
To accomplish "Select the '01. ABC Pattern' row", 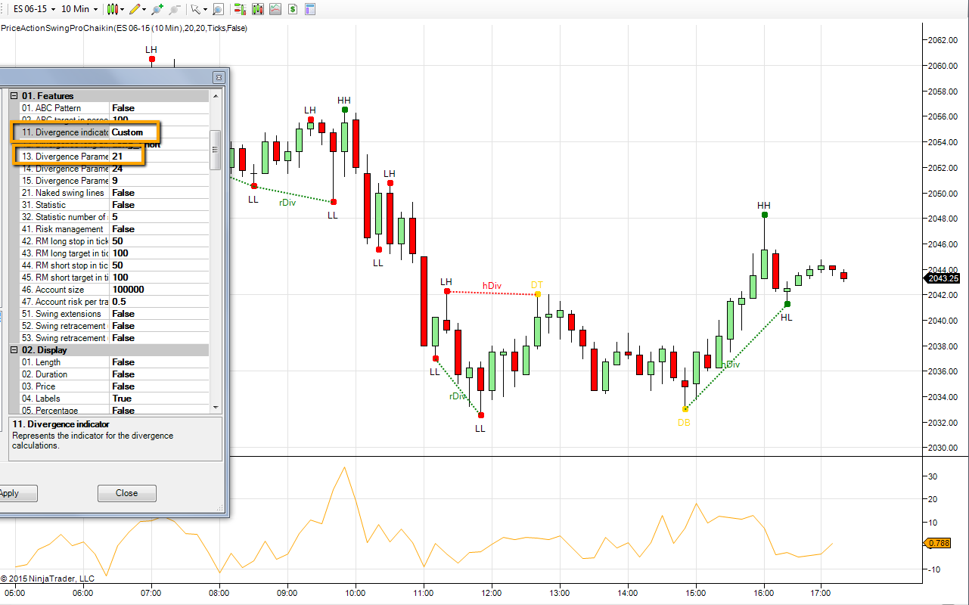I will point(113,108).
